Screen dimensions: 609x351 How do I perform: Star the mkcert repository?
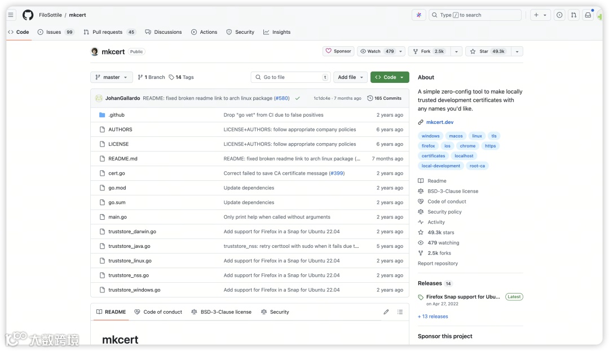point(488,51)
